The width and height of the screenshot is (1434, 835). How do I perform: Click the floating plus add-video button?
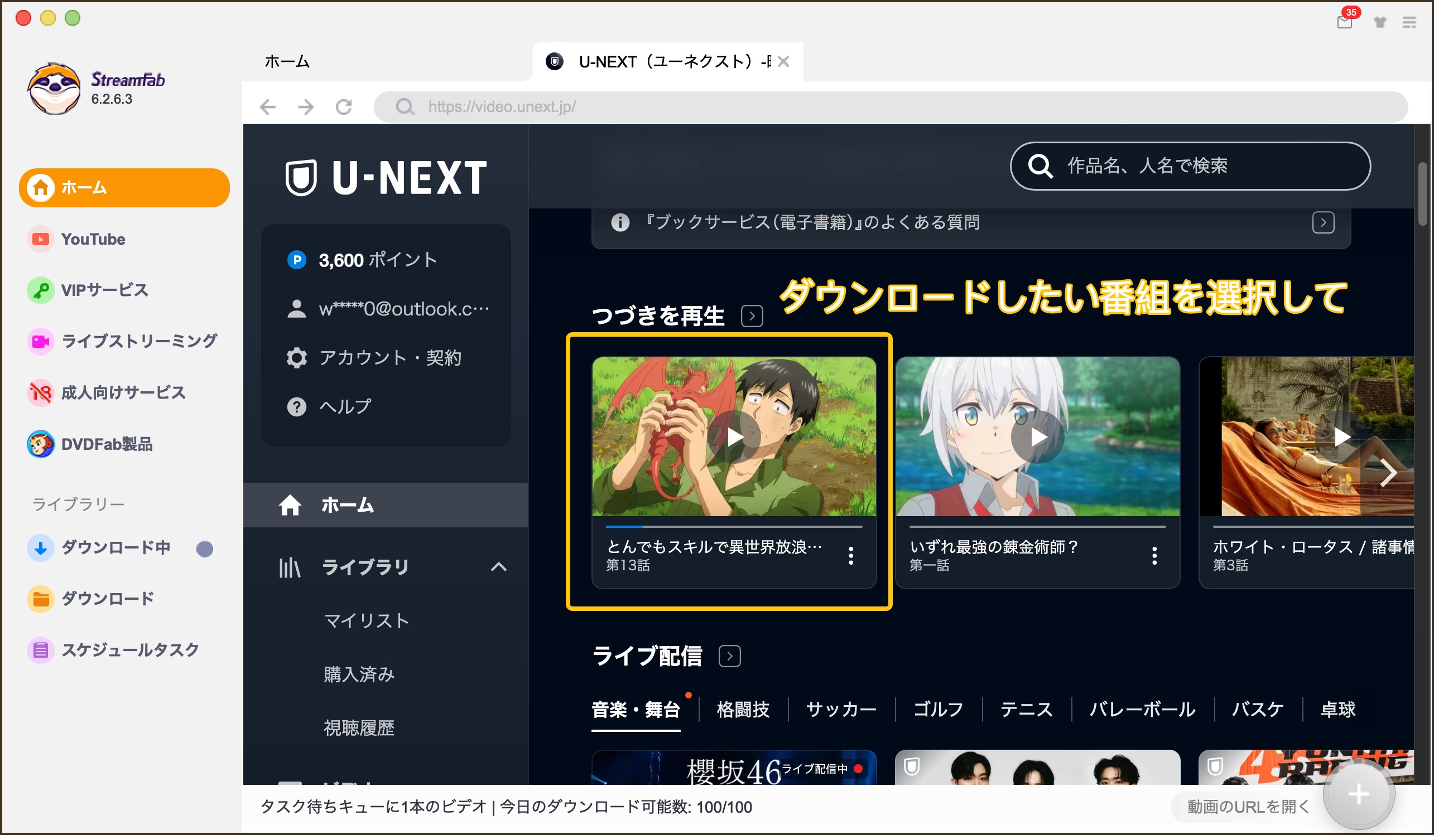pyautogui.click(x=1358, y=794)
